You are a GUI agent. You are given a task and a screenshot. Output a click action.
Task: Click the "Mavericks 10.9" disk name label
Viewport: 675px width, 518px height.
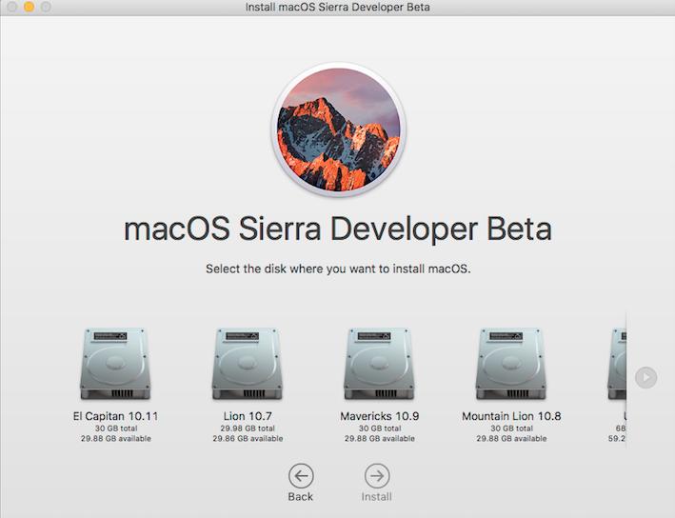(x=379, y=416)
